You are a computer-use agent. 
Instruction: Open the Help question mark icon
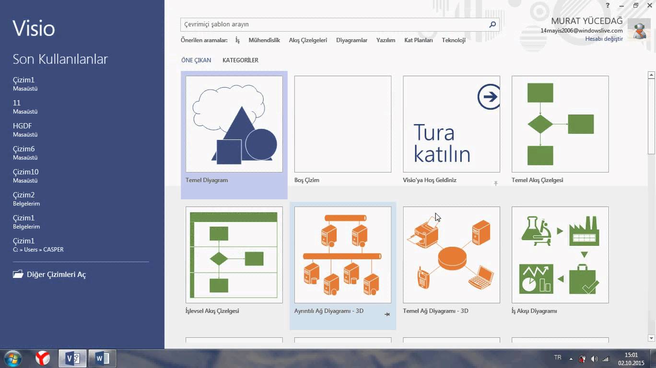point(608,5)
